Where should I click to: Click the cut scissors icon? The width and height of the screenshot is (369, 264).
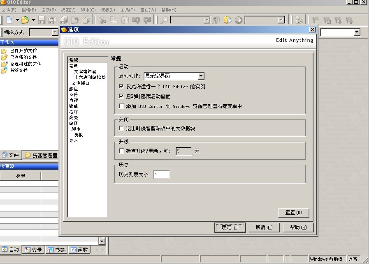tap(102, 20)
